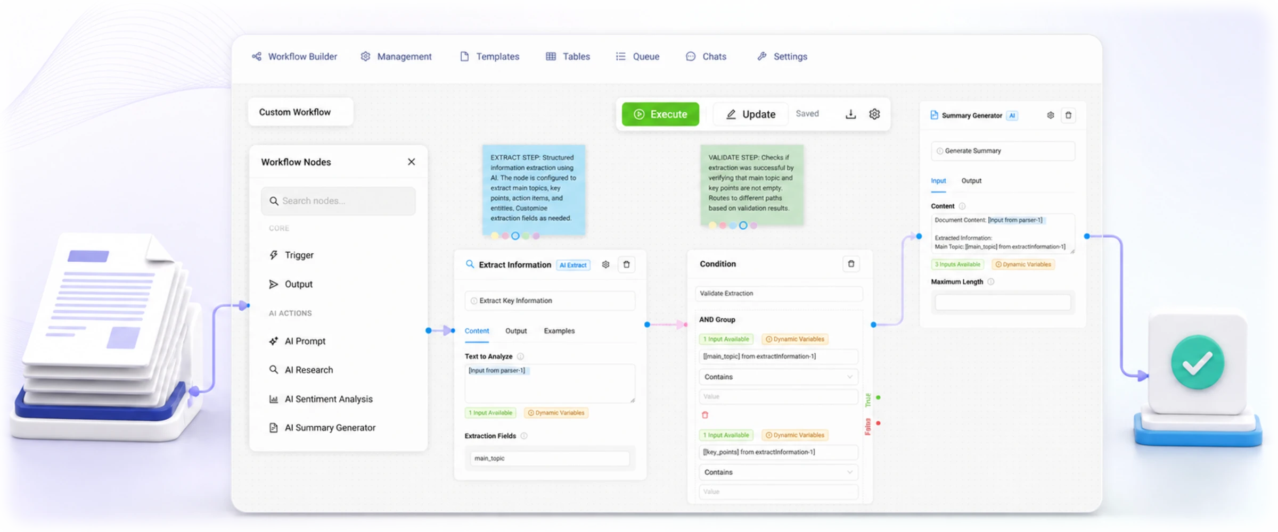Click the Maximum Length input field
Viewport: 1278px width, 532px height.
[x=1003, y=303]
